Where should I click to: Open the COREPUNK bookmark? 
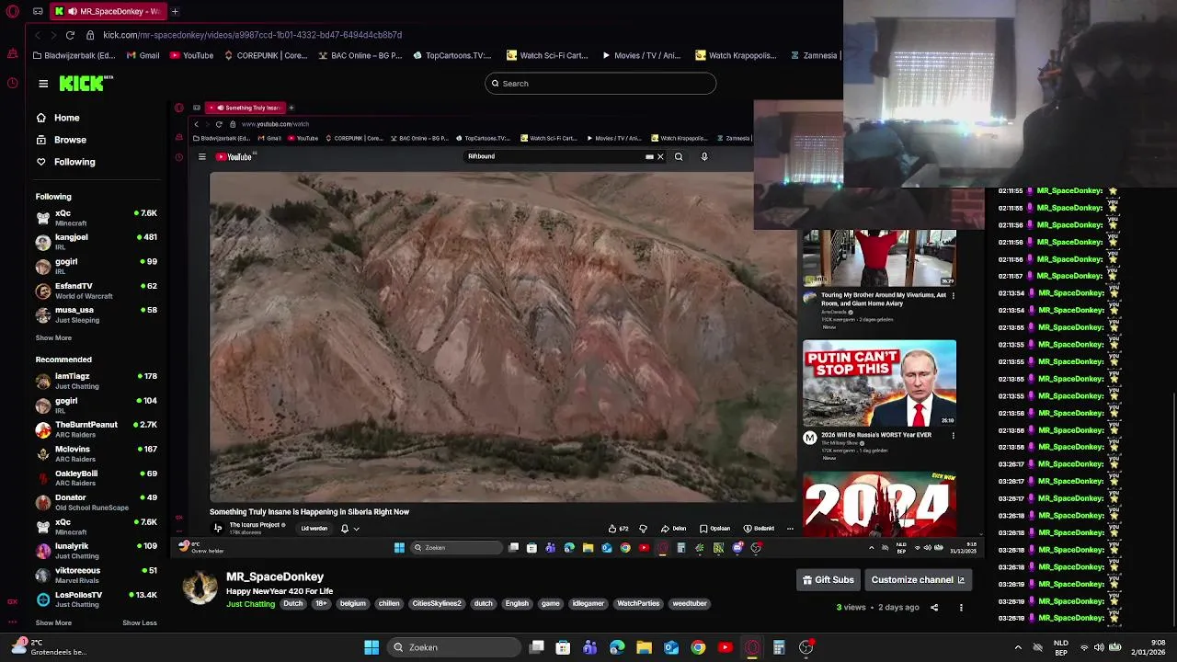[x=266, y=55]
